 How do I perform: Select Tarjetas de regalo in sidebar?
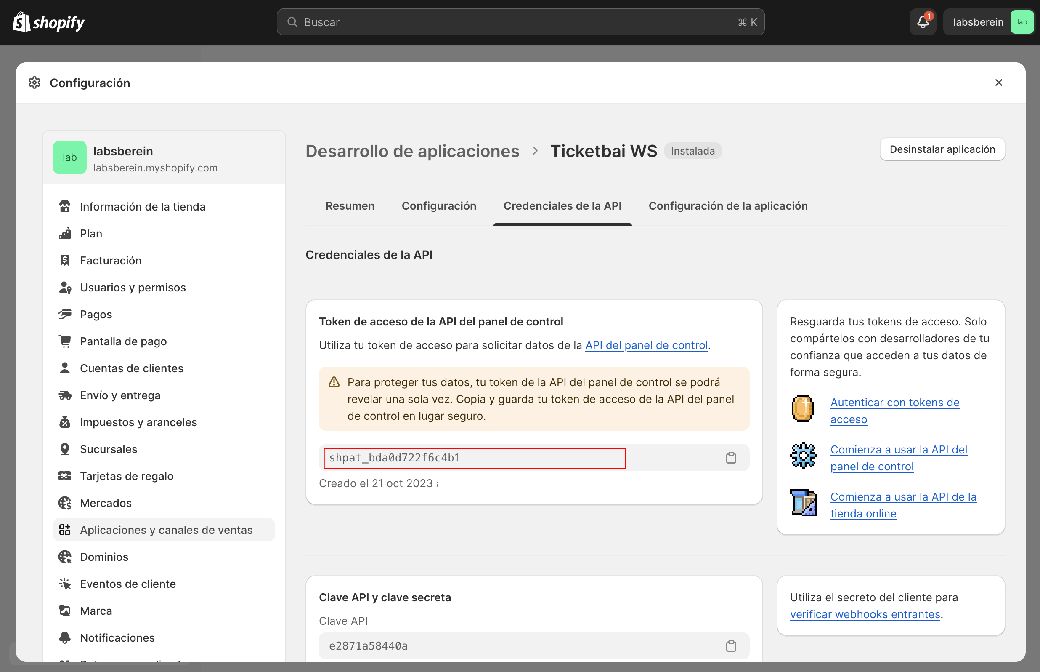126,476
